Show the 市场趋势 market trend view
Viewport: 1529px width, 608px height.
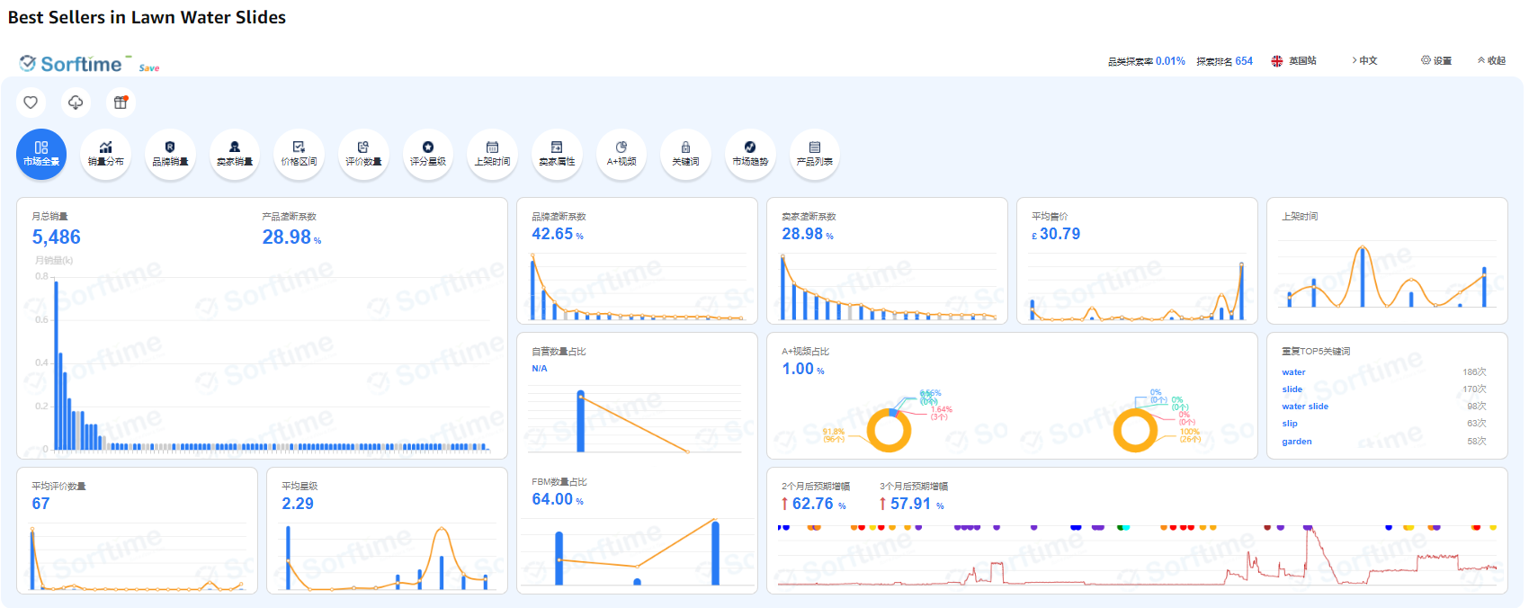(x=750, y=154)
